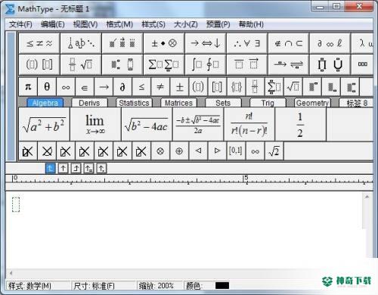
Task: Insert square brackets template from small symbol bar
Action: [217, 87]
